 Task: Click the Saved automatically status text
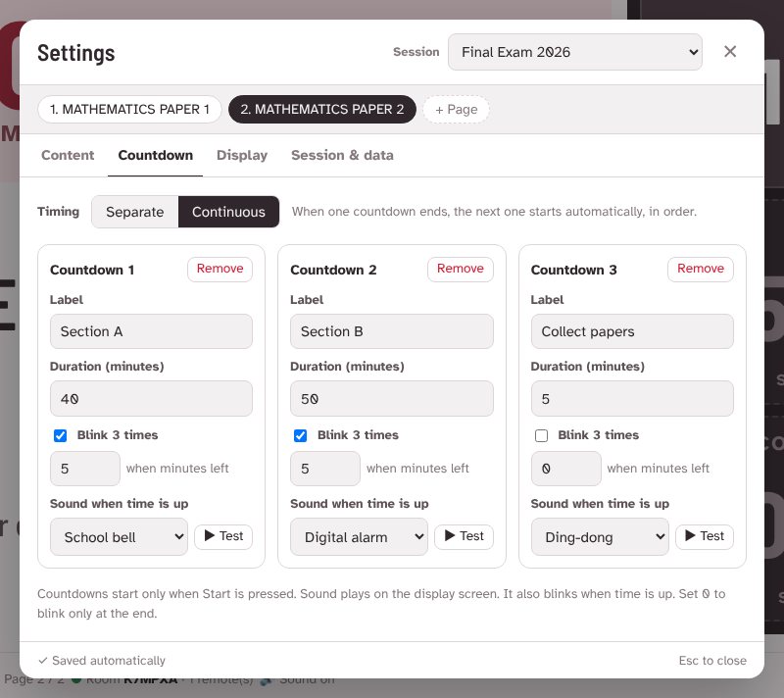(102, 661)
